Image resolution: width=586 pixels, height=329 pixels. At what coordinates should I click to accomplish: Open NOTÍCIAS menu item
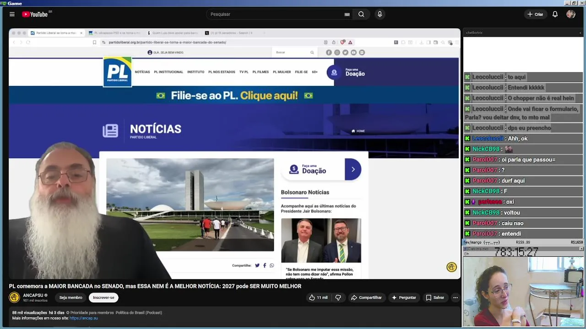point(142,72)
